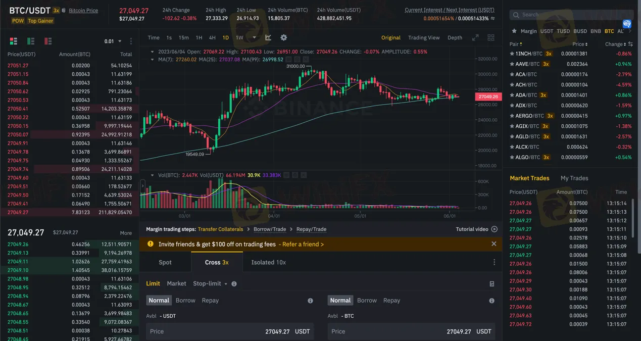This screenshot has height=341, width=641.
Task: Expand the chart to fullscreen with the arrows icon
Action: click(x=475, y=37)
